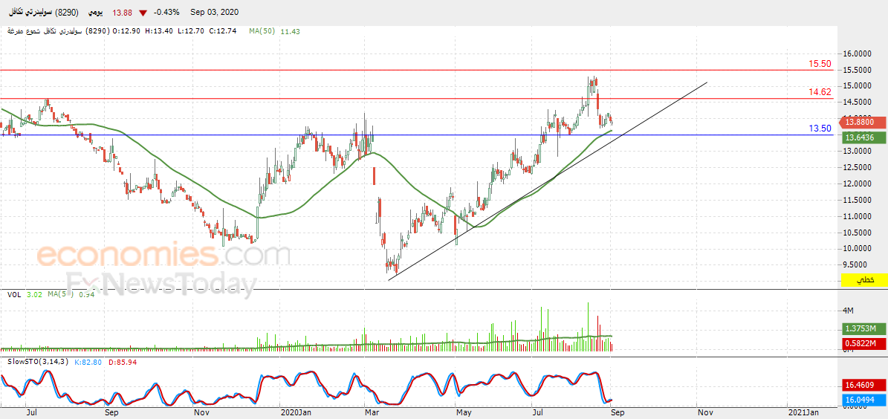
Task: Select the MA(50) indicator label
Action: (262, 31)
